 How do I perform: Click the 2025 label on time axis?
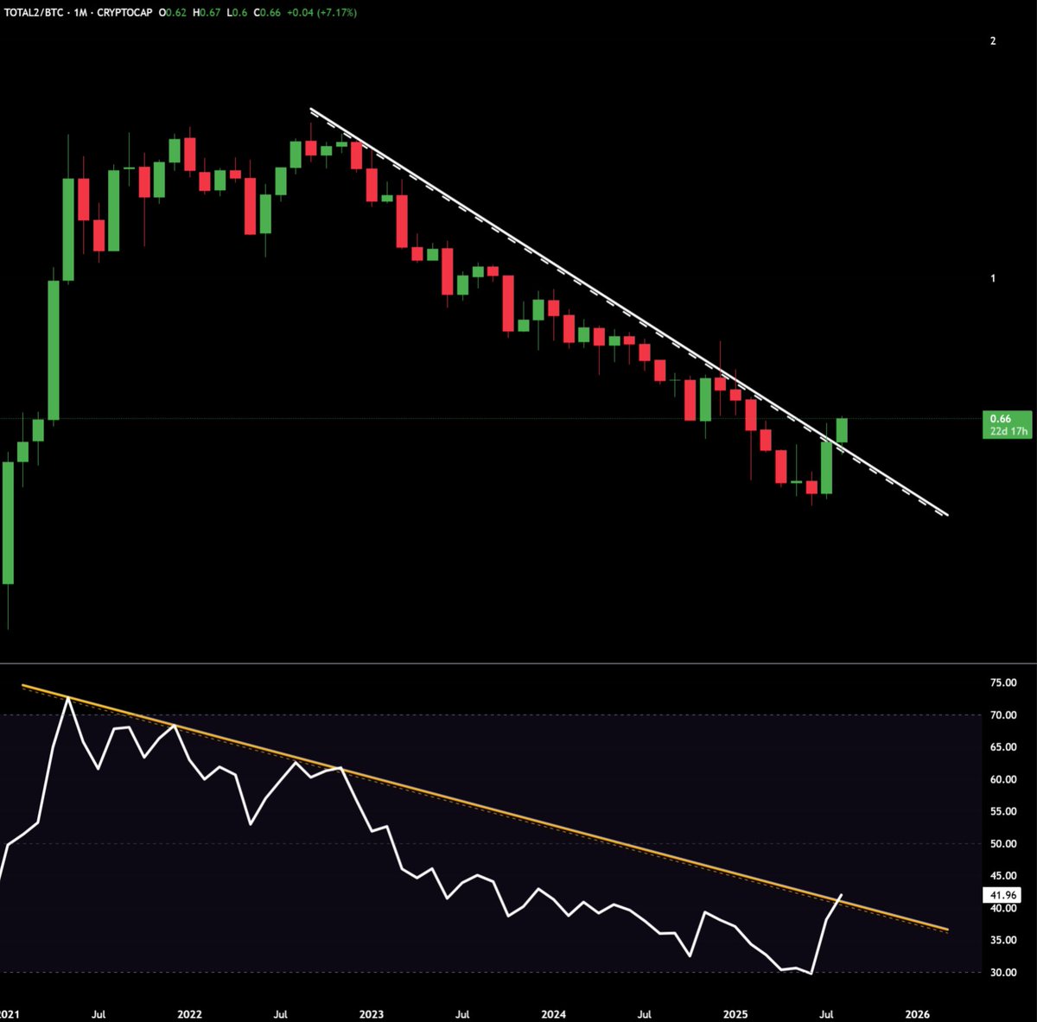coord(735,1014)
